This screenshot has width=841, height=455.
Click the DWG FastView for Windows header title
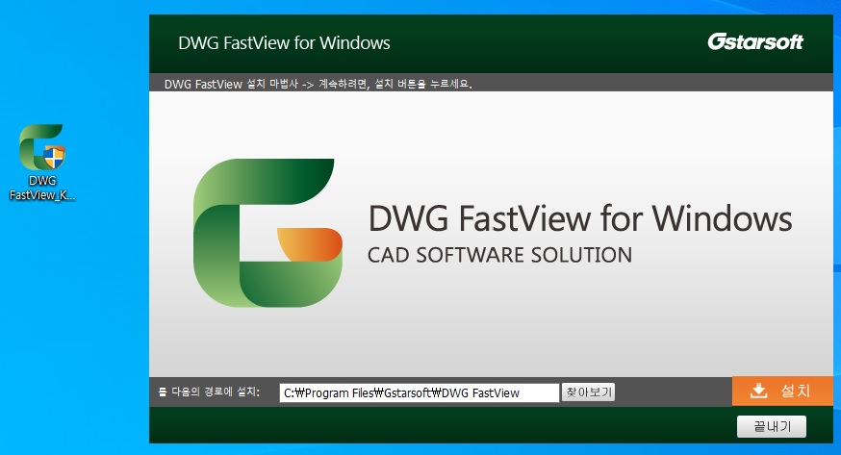pyautogui.click(x=284, y=43)
